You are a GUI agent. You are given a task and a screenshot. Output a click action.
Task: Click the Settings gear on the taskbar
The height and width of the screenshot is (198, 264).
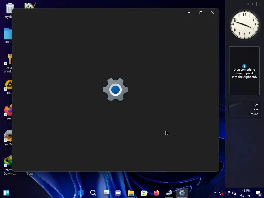182,193
